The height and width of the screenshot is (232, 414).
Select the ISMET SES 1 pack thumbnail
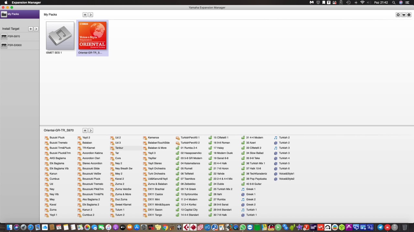pyautogui.click(x=60, y=35)
